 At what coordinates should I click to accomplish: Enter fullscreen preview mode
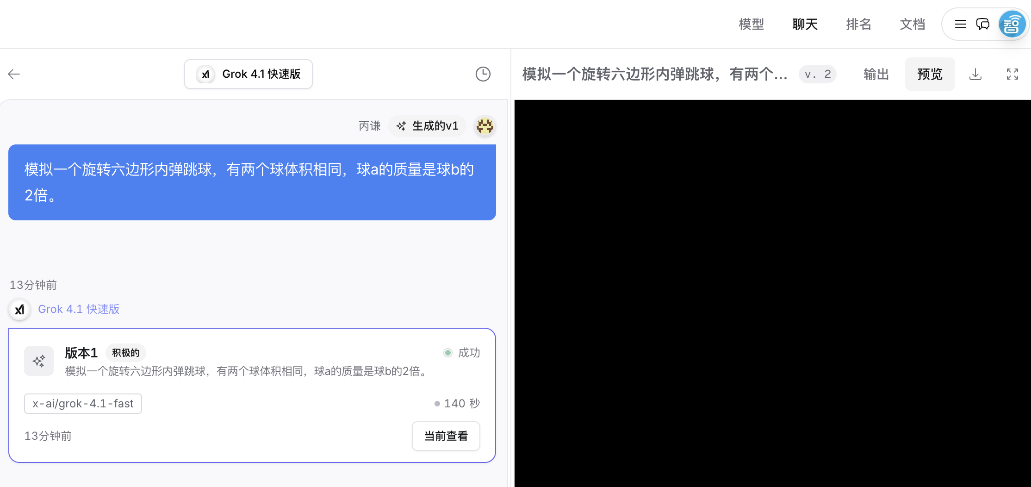click(1012, 74)
